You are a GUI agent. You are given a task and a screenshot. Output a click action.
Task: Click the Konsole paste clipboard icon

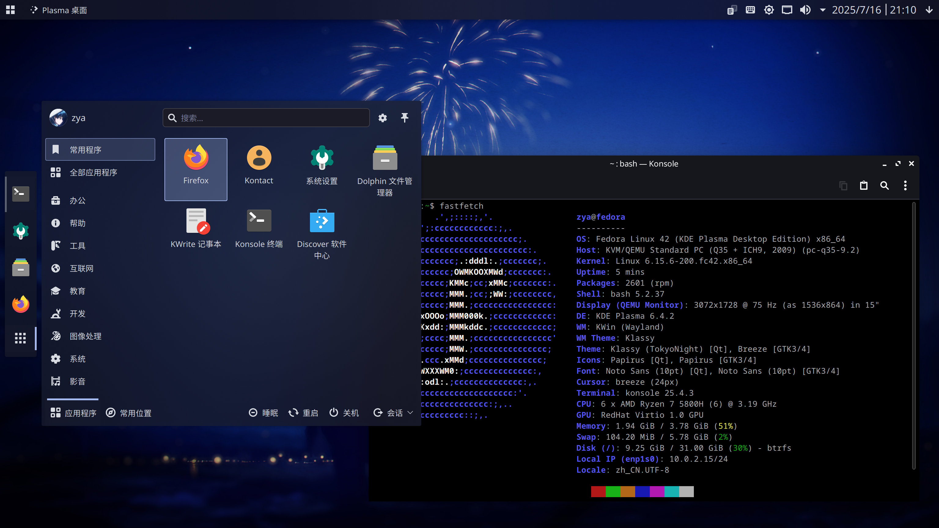[x=864, y=185]
